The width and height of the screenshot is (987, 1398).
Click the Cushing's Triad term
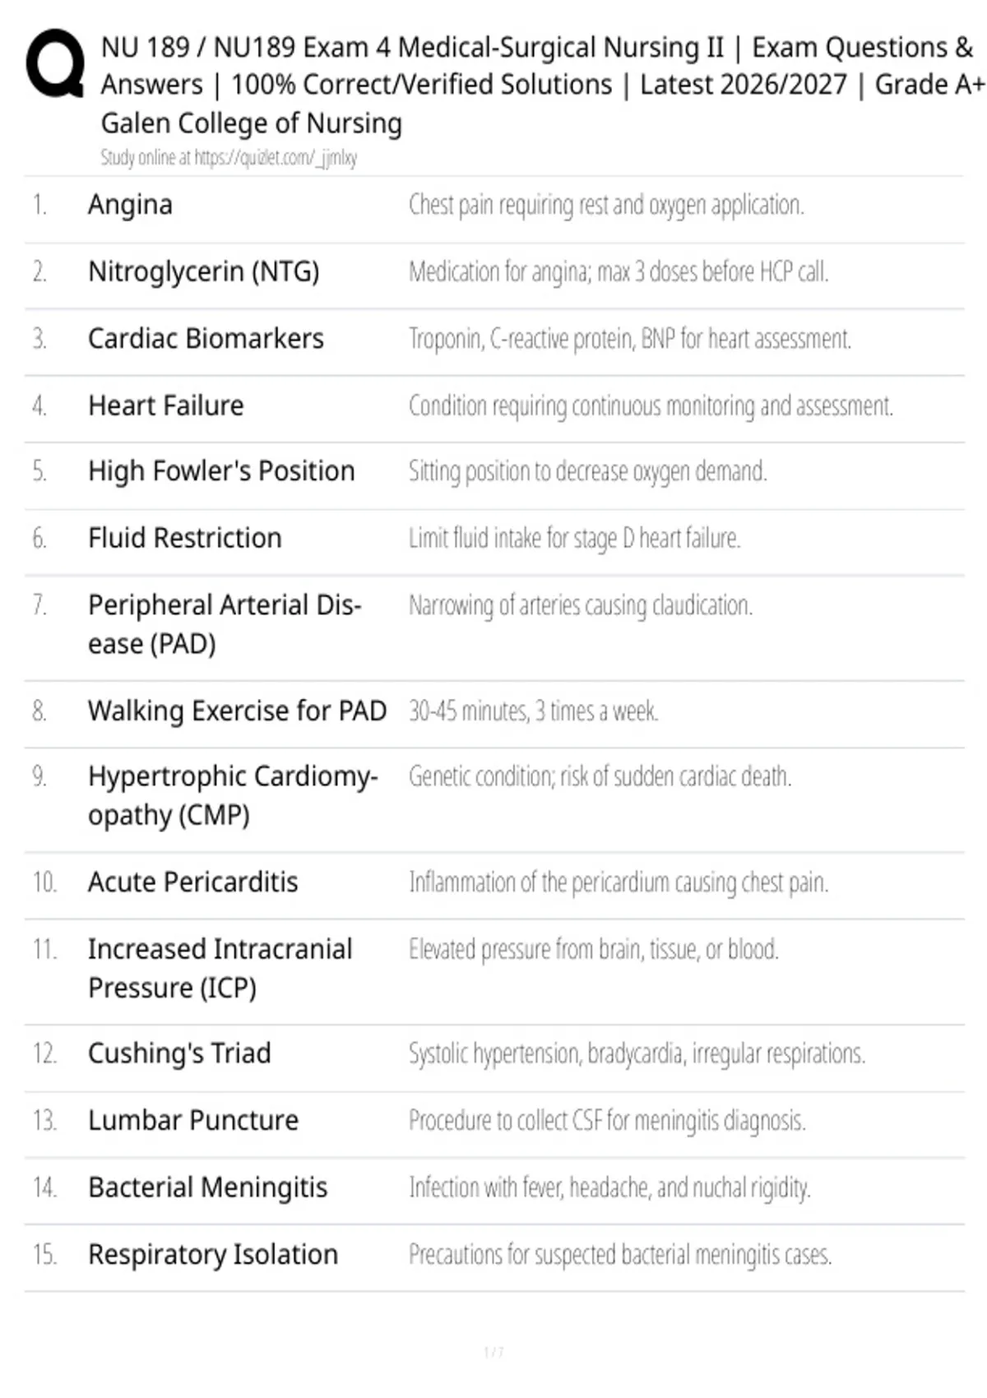tap(179, 1053)
